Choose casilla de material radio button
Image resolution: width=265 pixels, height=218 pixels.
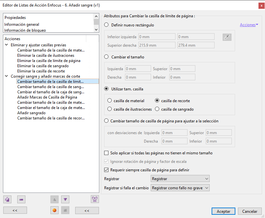click(x=109, y=101)
